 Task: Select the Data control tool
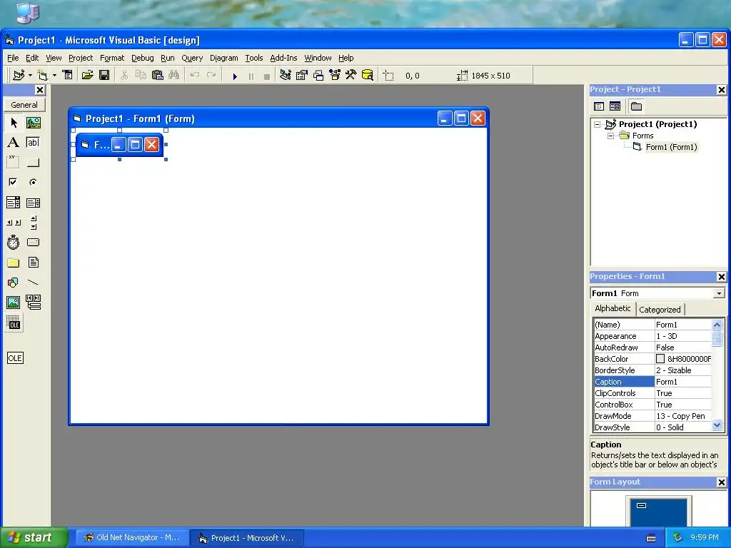tap(33, 303)
